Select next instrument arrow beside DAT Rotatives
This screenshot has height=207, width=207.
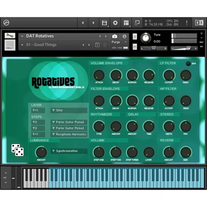coord(106,36)
